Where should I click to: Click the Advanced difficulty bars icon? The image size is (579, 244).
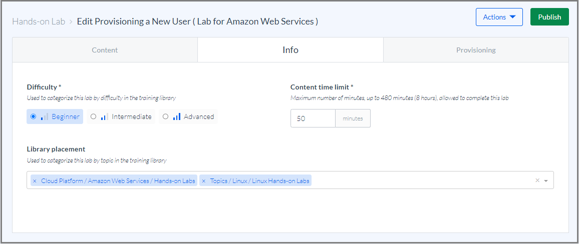tap(177, 116)
